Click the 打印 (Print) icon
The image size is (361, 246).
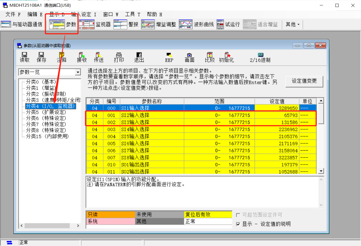click(119, 57)
